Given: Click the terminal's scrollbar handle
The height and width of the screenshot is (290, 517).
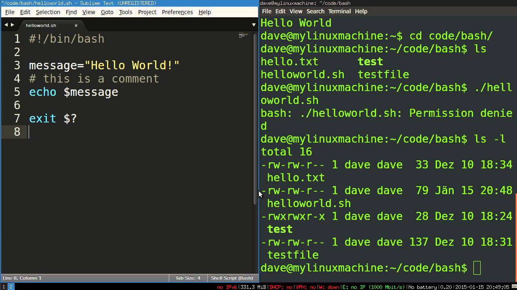Looking at the screenshot, I should pyautogui.click(x=515, y=234).
